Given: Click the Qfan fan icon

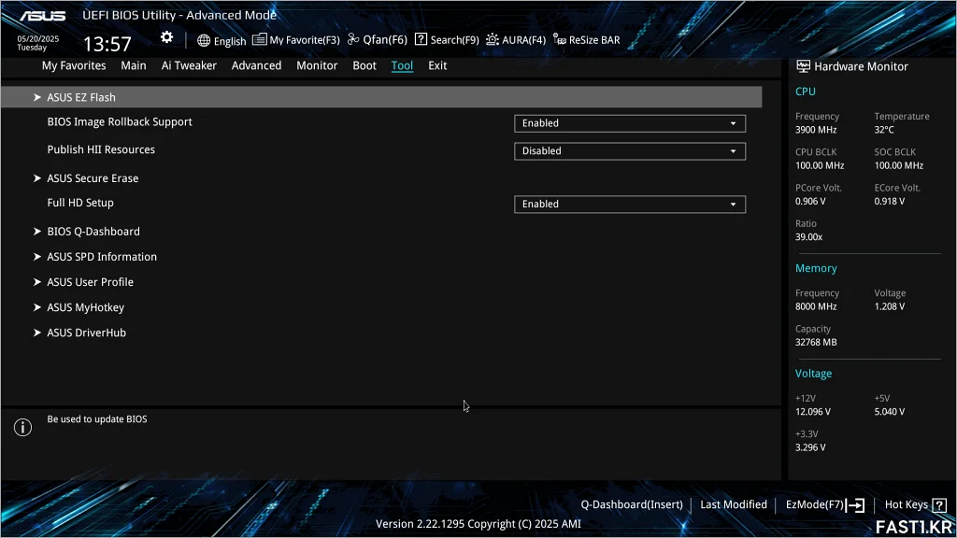Looking at the screenshot, I should click(353, 39).
